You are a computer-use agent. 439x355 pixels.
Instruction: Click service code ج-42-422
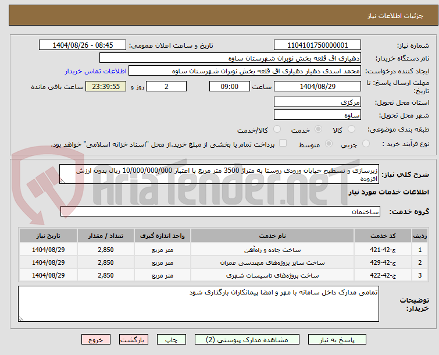(383, 275)
